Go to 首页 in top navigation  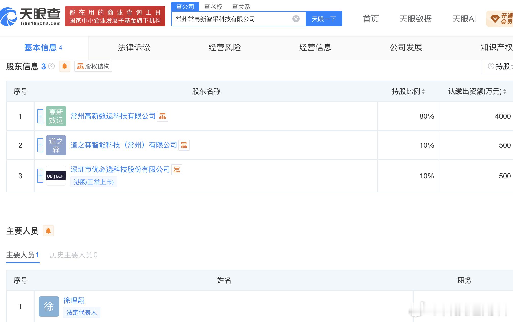(x=371, y=19)
